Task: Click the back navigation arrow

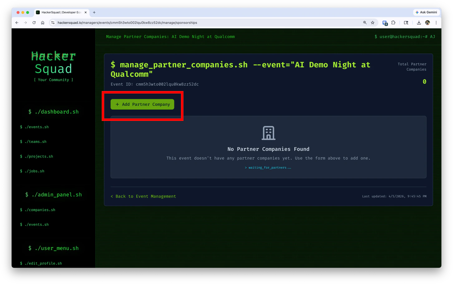Action: [x=17, y=22]
